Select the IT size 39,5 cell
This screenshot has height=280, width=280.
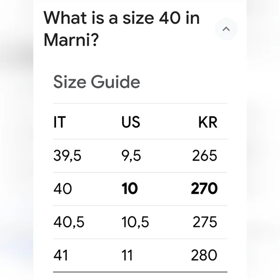[x=67, y=155]
